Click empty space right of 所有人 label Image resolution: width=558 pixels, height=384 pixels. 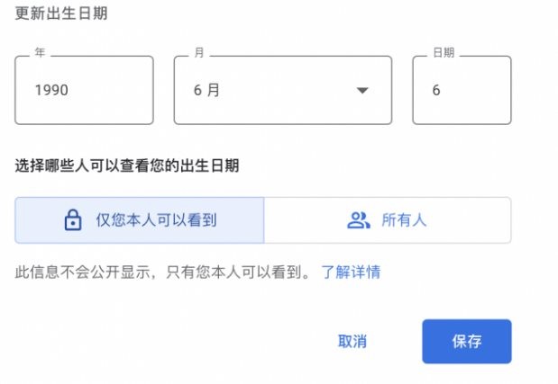coord(469,220)
